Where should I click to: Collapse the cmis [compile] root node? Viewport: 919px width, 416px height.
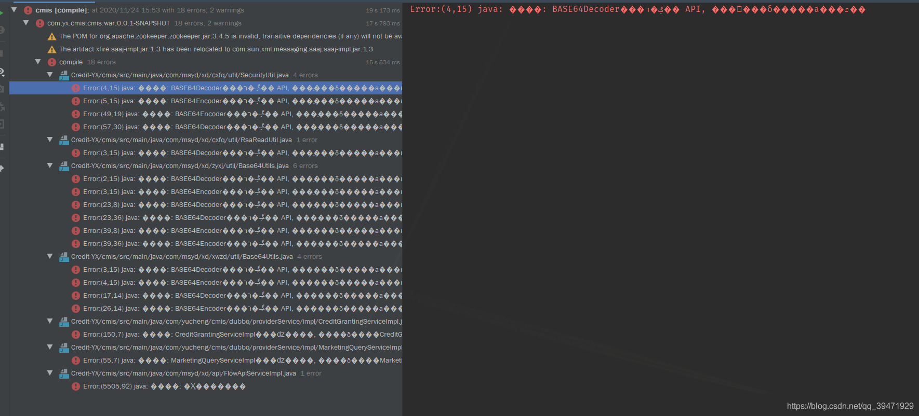(14, 10)
